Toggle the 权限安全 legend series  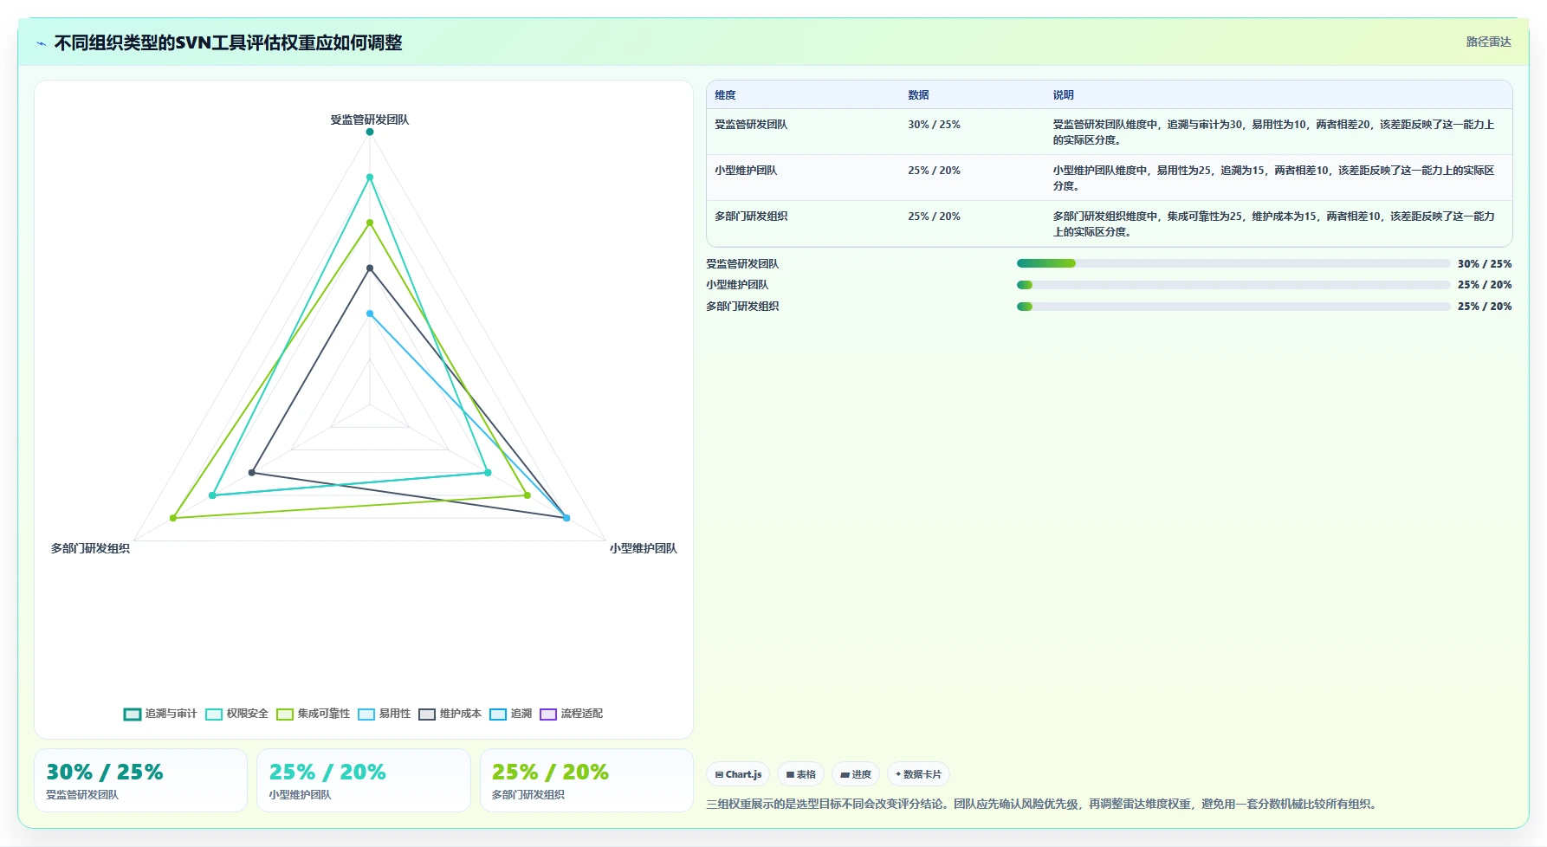[237, 714]
